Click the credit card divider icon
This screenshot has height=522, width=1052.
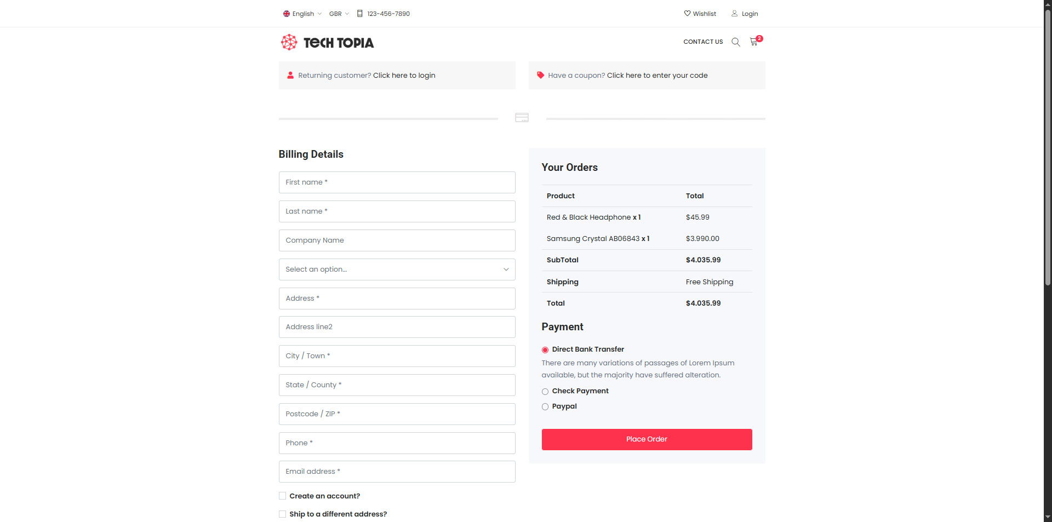(x=522, y=117)
